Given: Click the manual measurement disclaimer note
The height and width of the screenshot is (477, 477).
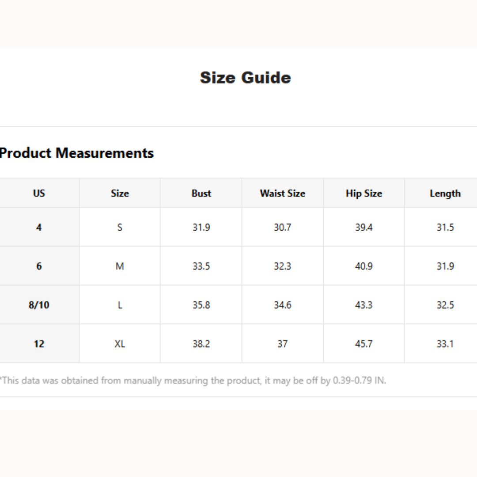Looking at the screenshot, I should tap(193, 380).
